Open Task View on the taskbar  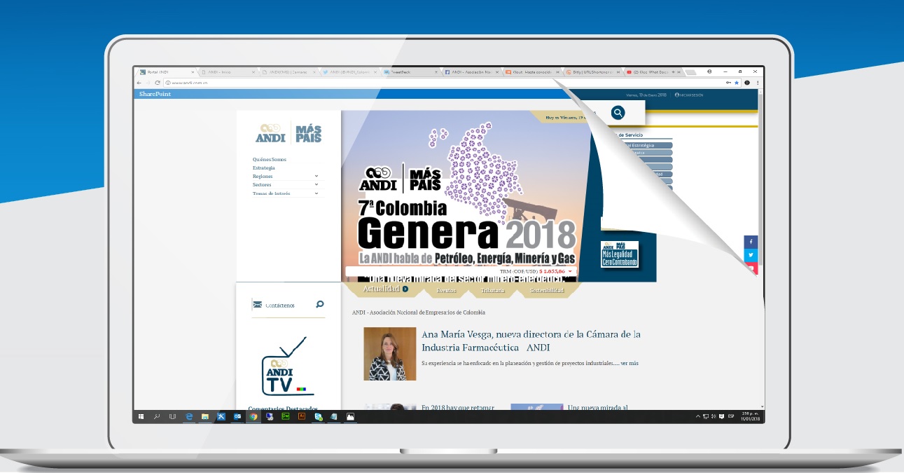click(x=172, y=416)
